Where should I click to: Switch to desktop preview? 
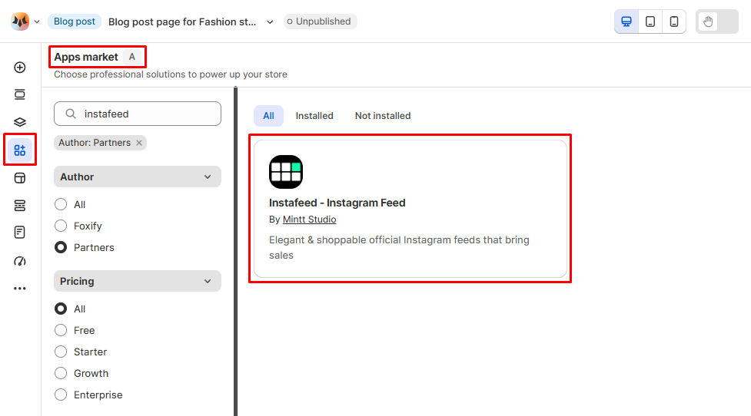coord(626,21)
